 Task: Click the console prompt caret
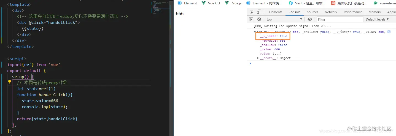[x=250, y=63]
